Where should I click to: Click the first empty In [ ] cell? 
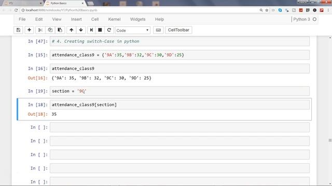point(179,128)
